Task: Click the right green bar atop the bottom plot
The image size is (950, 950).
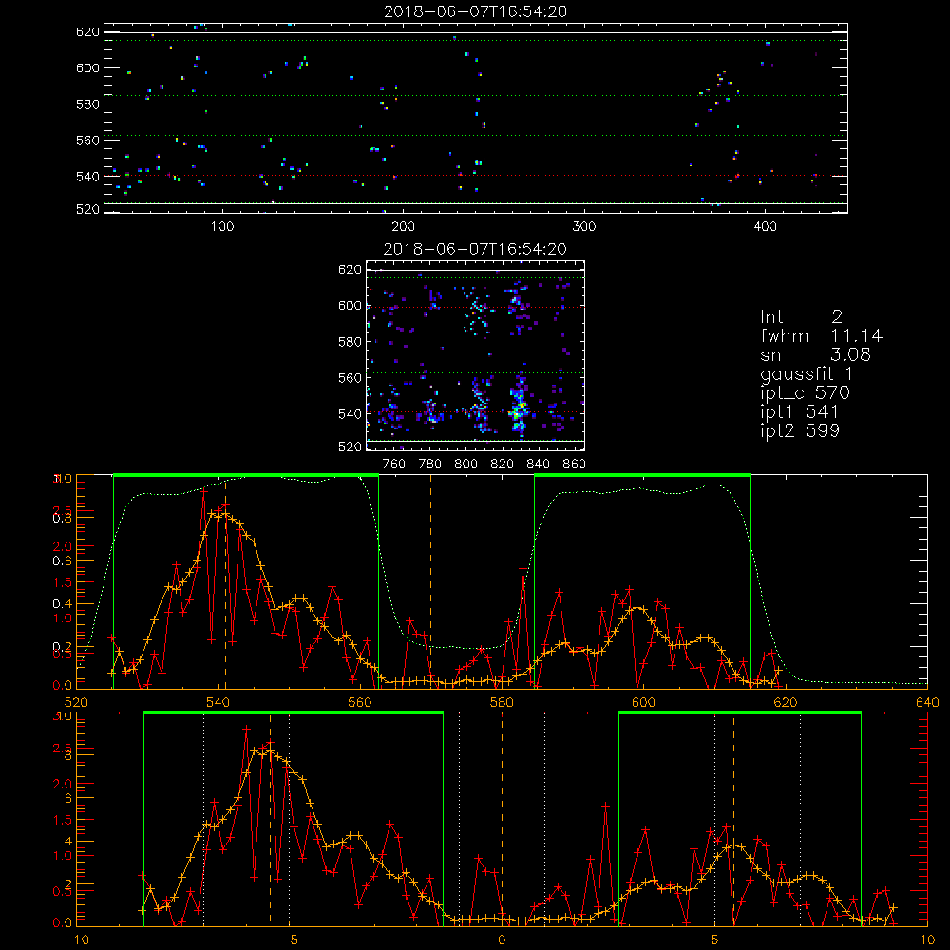Action: (740, 713)
